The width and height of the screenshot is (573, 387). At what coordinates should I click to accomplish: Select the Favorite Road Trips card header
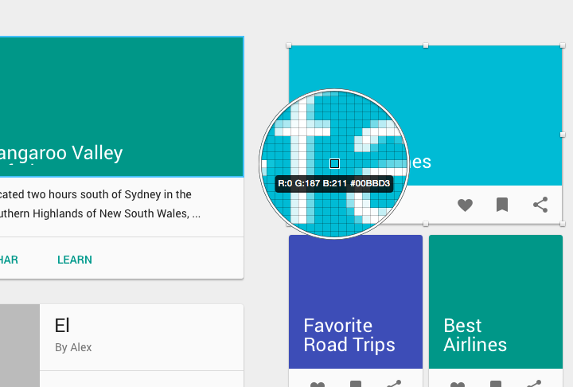point(356,302)
